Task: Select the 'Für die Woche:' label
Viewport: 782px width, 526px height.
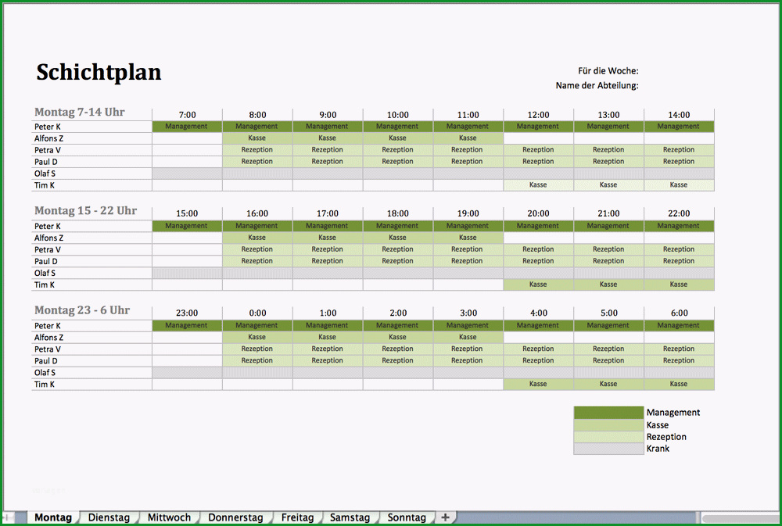Action: tap(608, 71)
